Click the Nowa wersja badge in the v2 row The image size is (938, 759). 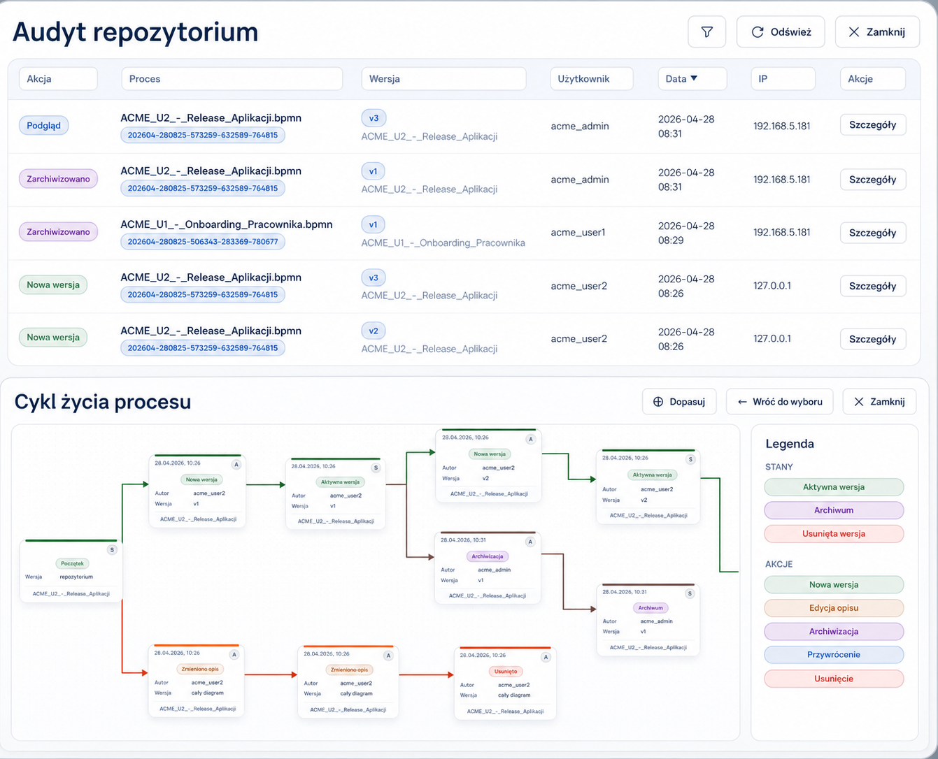click(53, 338)
